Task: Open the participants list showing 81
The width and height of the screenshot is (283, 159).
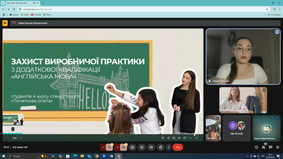Action: pyautogui.click(x=263, y=147)
